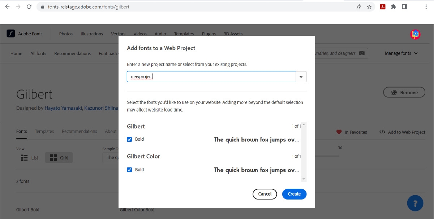
Task: Expand the existing projects dropdown arrow
Action: [301, 76]
